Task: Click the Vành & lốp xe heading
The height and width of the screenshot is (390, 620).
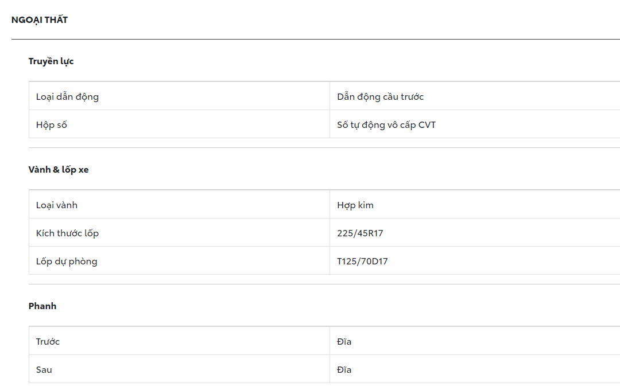Action: (x=59, y=170)
